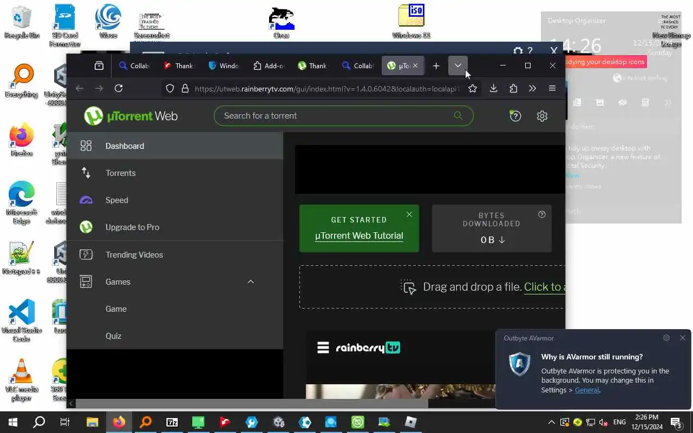Open Speed in the sidebar
The image size is (693, 433).
175,200
